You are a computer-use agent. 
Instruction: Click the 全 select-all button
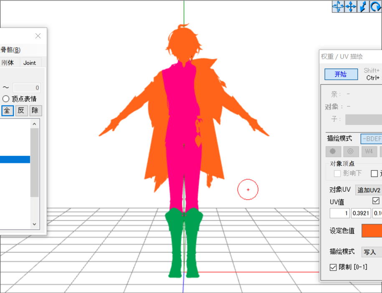click(8, 110)
